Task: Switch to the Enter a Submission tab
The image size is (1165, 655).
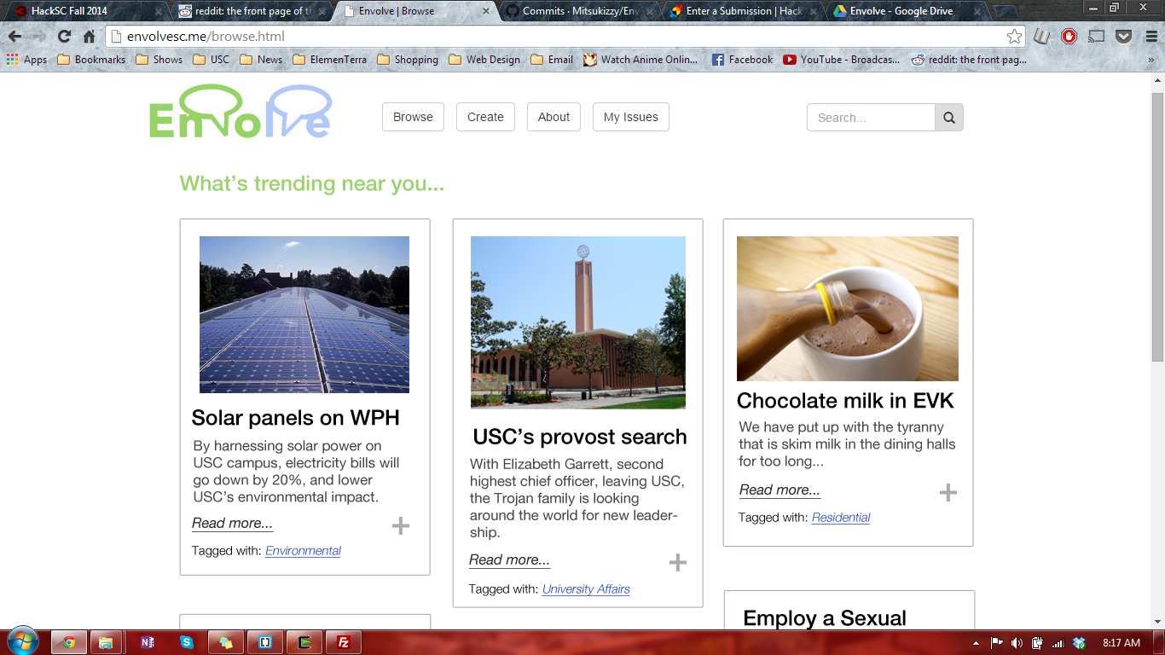Action: pyautogui.click(x=742, y=11)
